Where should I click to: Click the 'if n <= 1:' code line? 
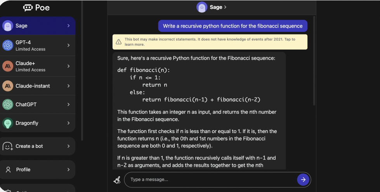(x=145, y=78)
